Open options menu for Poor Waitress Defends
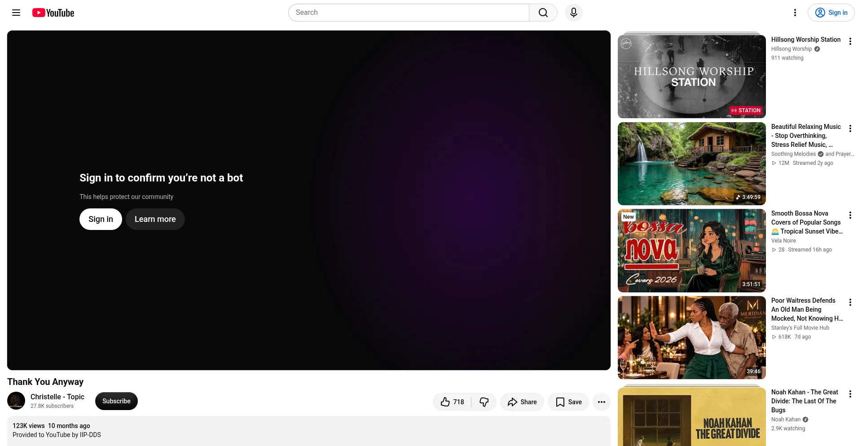862x446 pixels. coord(850,302)
